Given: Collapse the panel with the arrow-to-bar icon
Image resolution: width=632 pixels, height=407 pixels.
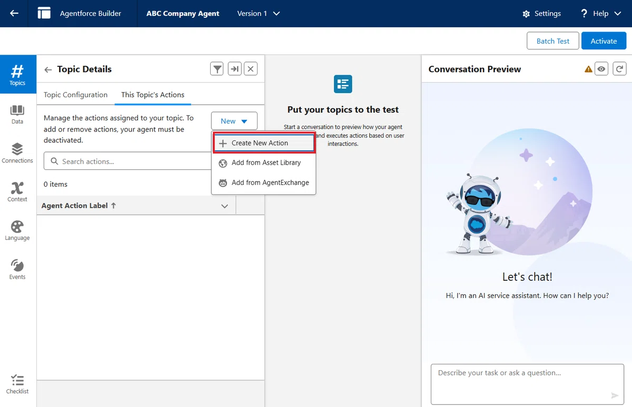Looking at the screenshot, I should coord(234,69).
